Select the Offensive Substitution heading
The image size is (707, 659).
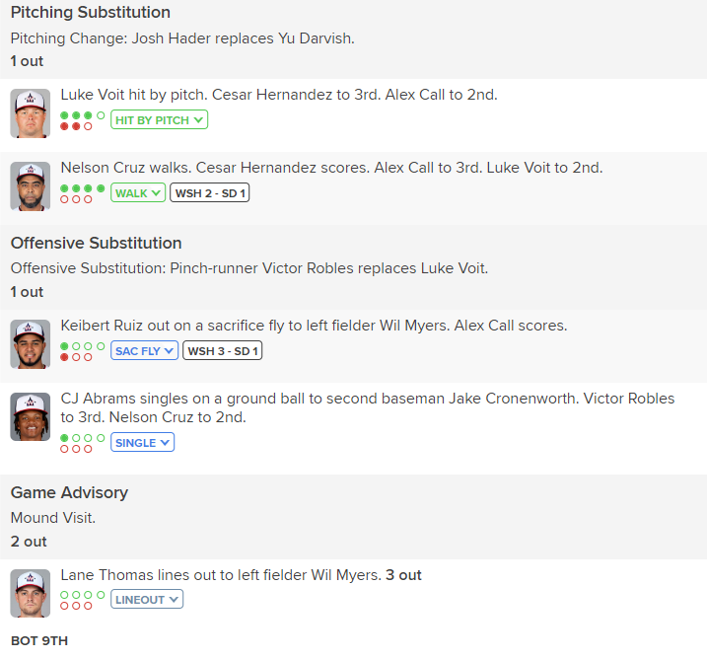click(x=97, y=243)
